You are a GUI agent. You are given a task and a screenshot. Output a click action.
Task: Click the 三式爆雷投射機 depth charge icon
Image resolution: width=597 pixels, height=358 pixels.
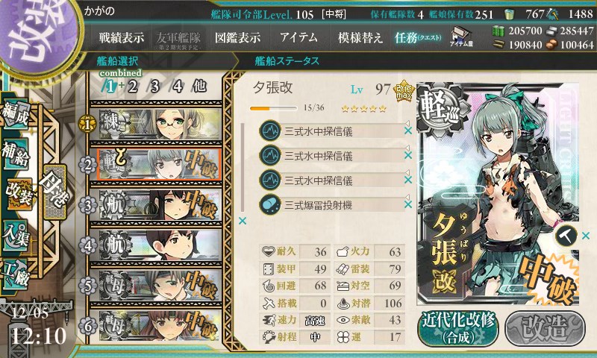point(270,204)
